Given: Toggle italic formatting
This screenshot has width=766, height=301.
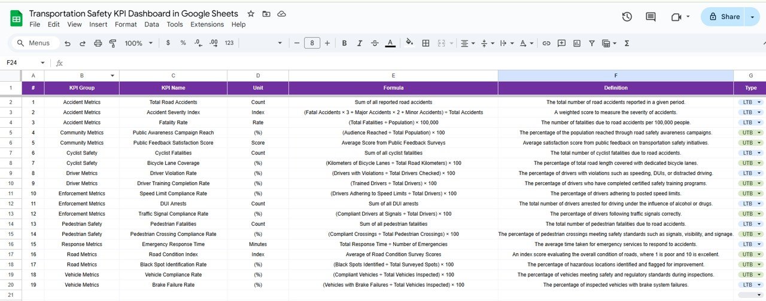Looking at the screenshot, I should point(360,43).
